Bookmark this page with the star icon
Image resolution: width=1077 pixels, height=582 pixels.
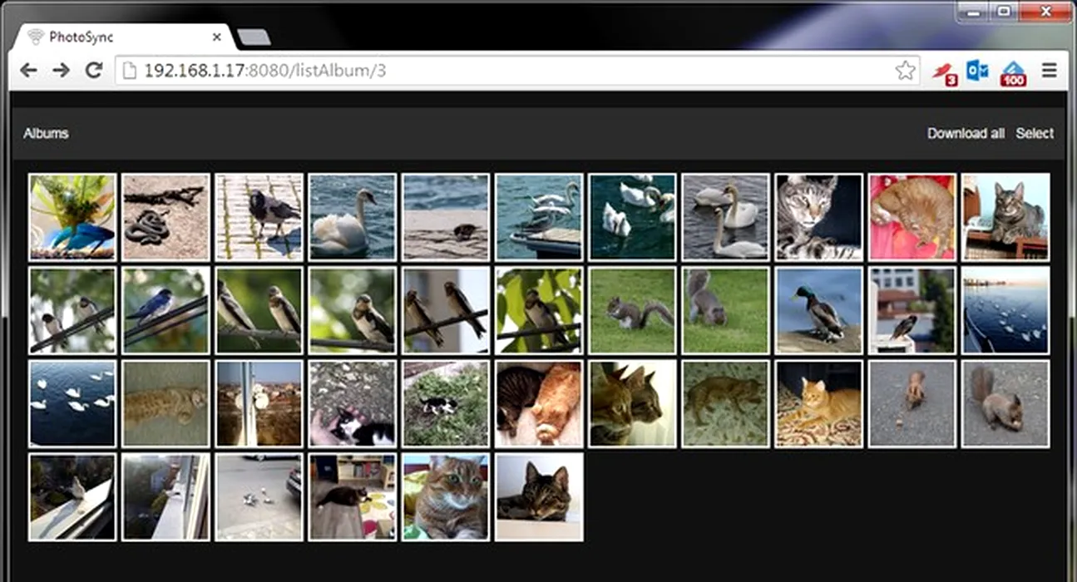(905, 71)
